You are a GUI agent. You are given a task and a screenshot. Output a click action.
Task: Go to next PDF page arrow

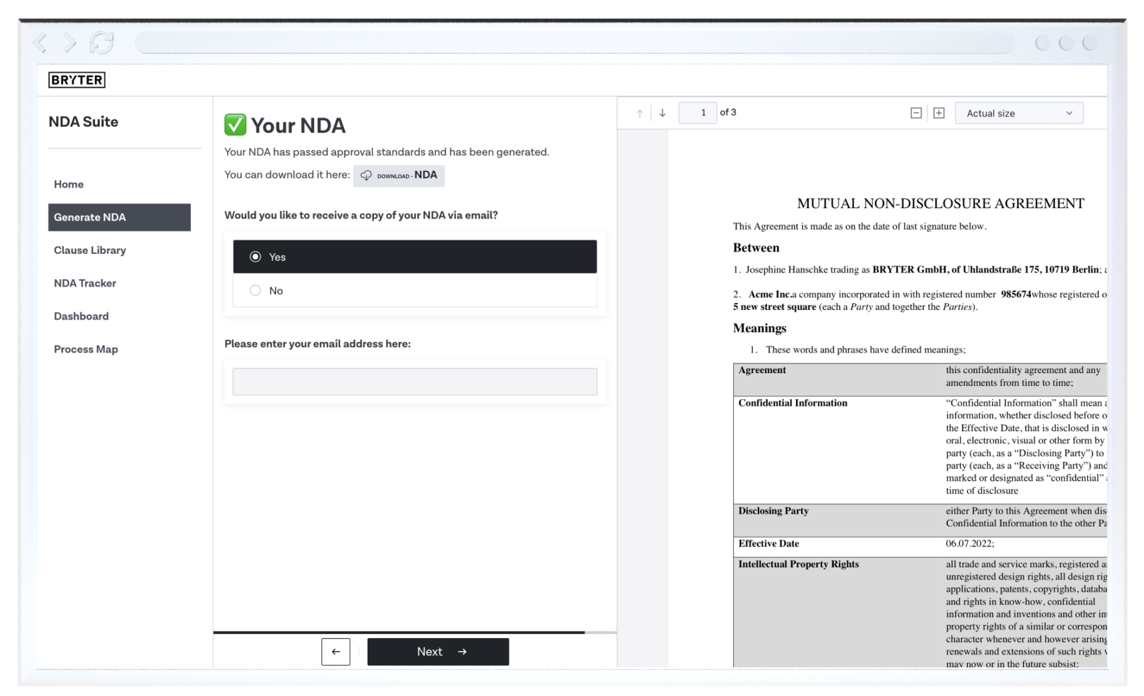(x=662, y=113)
